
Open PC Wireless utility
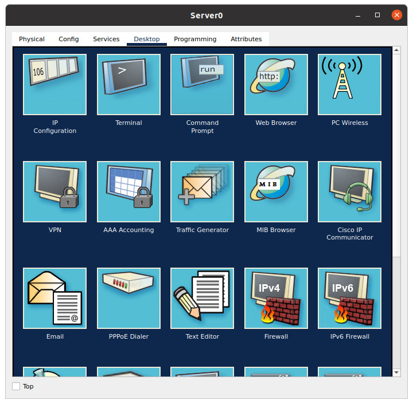coord(349,85)
